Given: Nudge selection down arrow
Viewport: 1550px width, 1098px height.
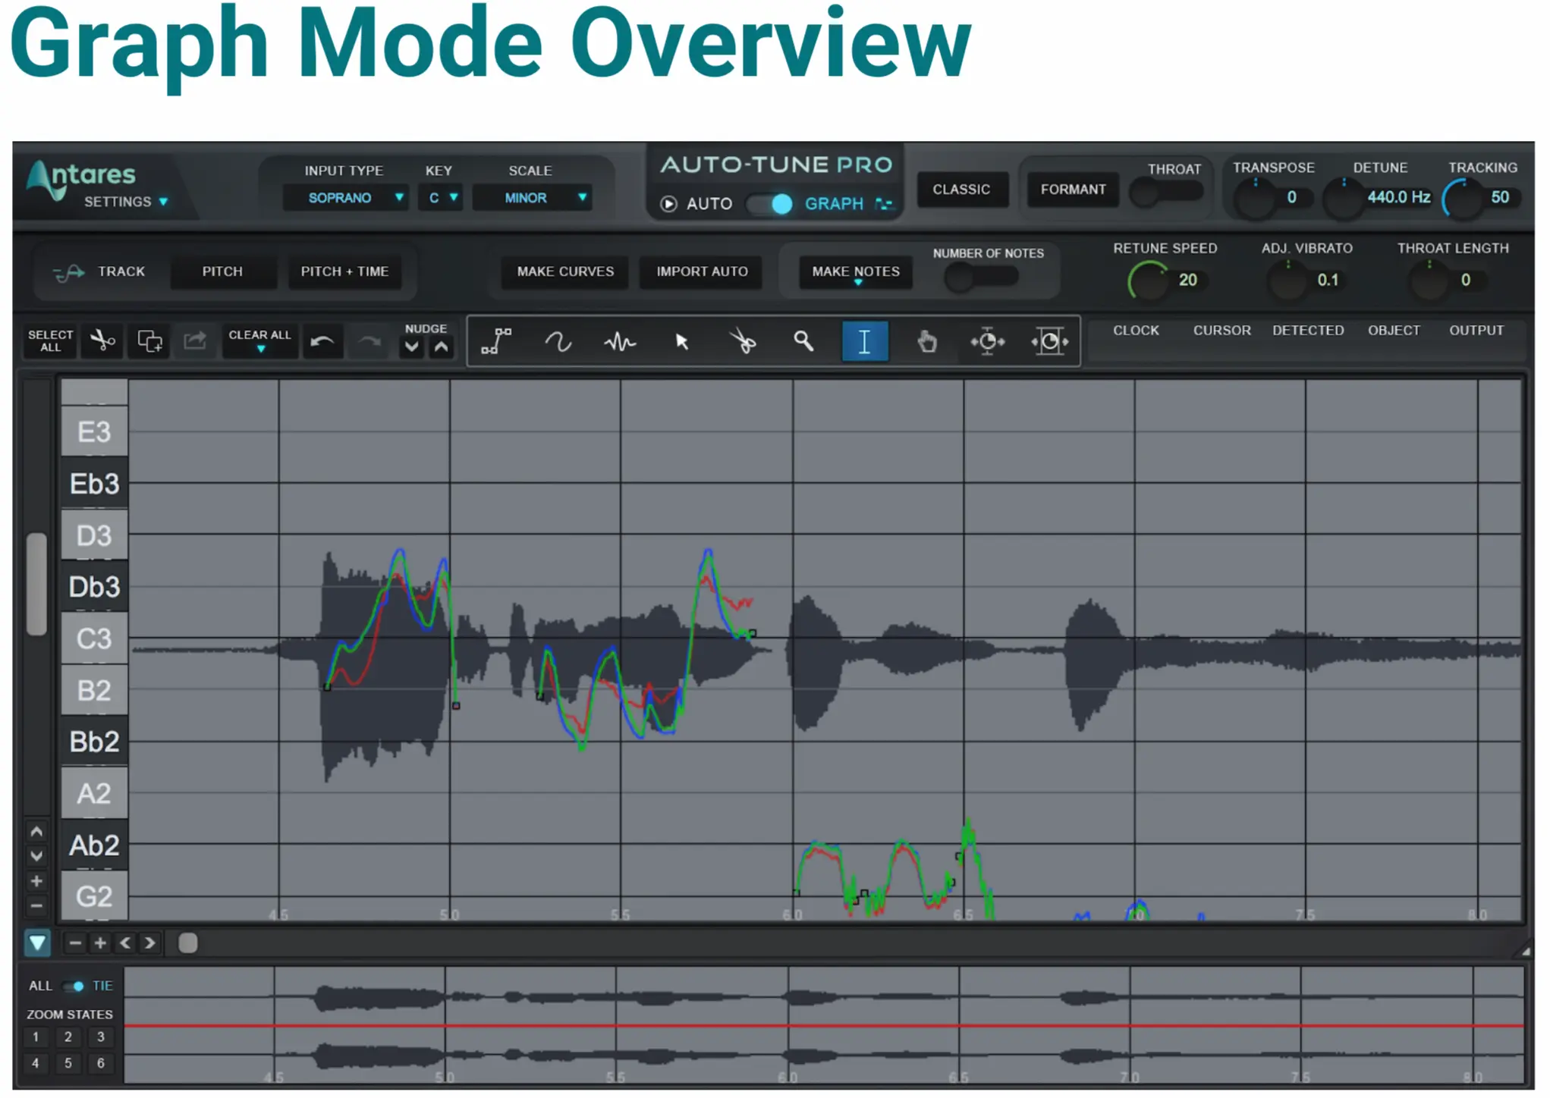Looking at the screenshot, I should click(411, 348).
